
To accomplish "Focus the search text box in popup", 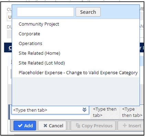I will [45, 12].
